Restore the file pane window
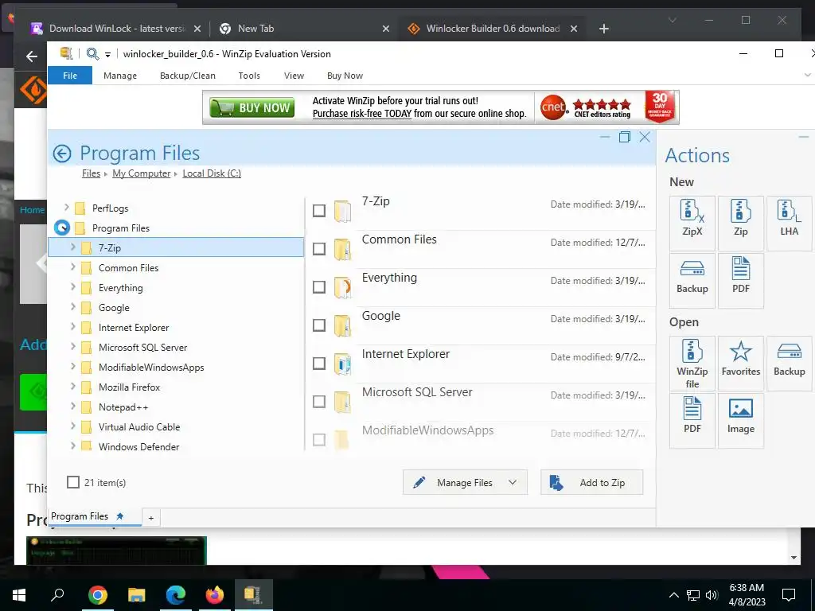 tap(624, 137)
